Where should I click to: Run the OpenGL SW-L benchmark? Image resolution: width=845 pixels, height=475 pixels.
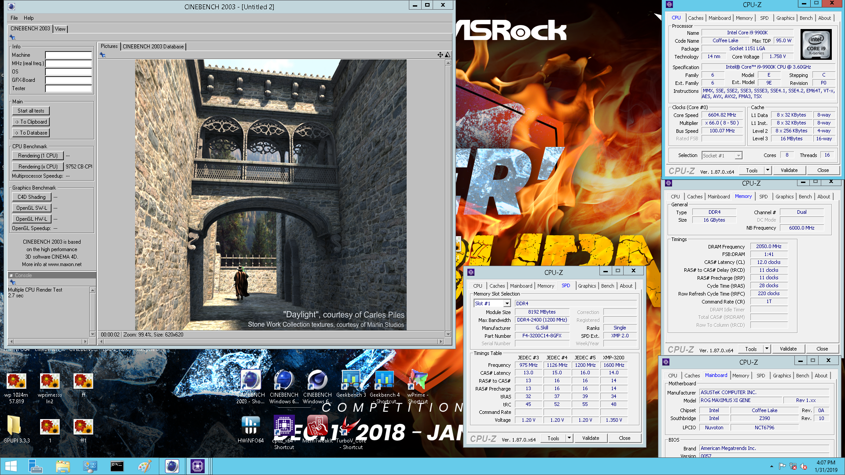32,208
